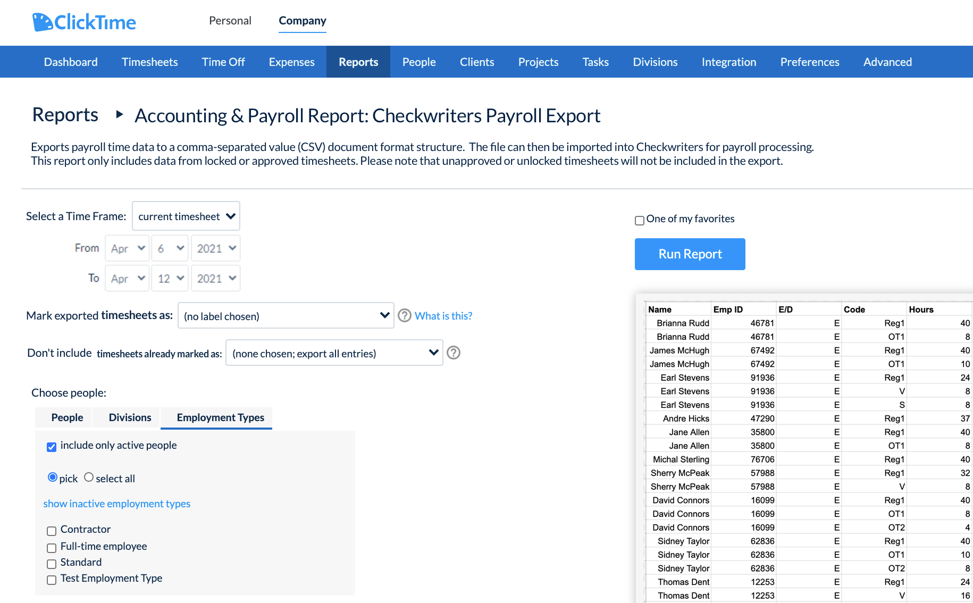Screen dimensions: 973x603
Task: Select Reports in the navigation bar
Action: (x=358, y=62)
